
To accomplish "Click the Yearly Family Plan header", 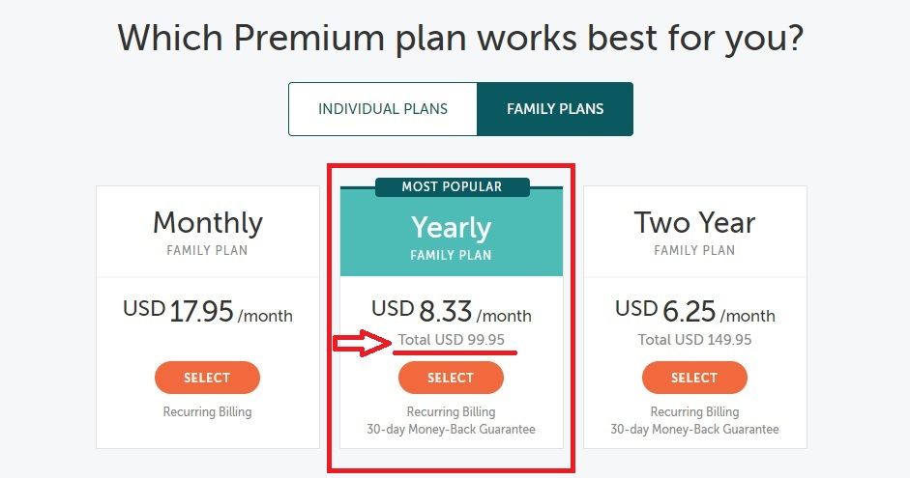I will pyautogui.click(x=452, y=237).
